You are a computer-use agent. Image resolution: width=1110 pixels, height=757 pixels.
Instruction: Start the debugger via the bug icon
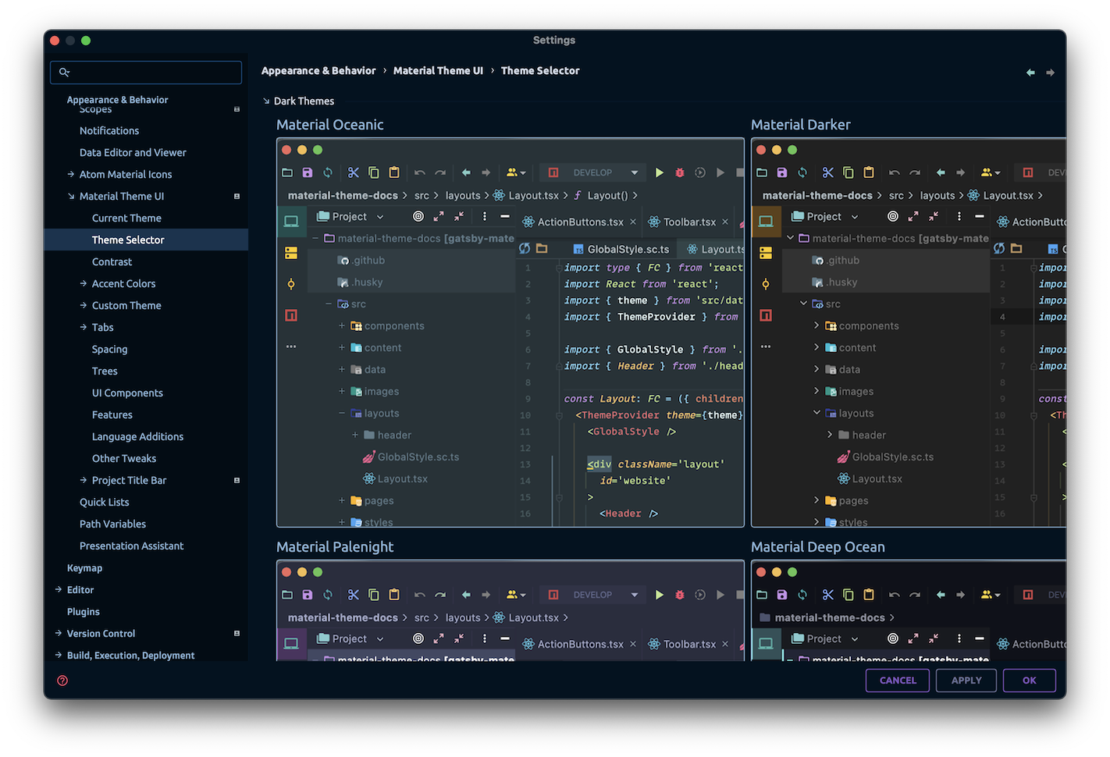click(x=680, y=172)
